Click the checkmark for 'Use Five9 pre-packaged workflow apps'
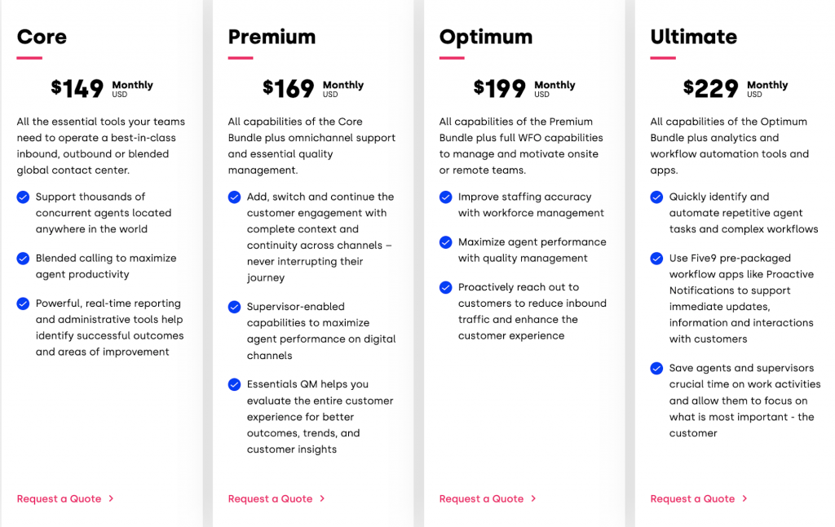This screenshot has height=527, width=835. (656, 259)
